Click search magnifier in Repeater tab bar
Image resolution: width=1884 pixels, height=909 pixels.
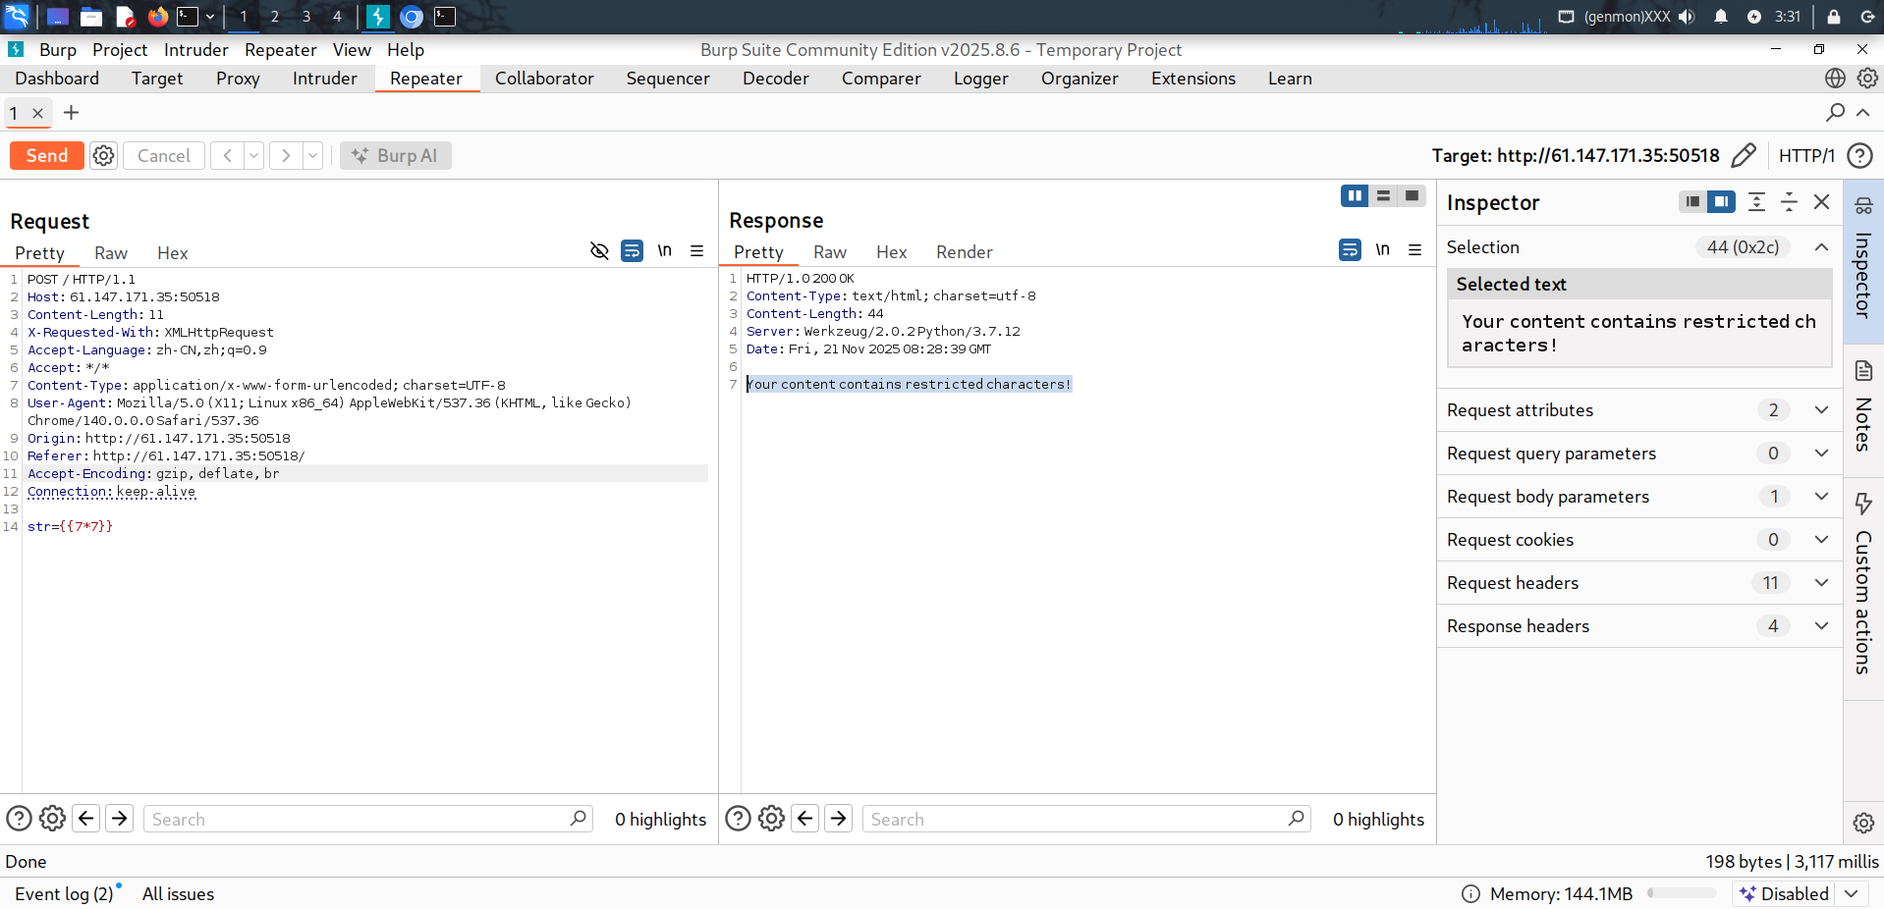(x=1835, y=112)
